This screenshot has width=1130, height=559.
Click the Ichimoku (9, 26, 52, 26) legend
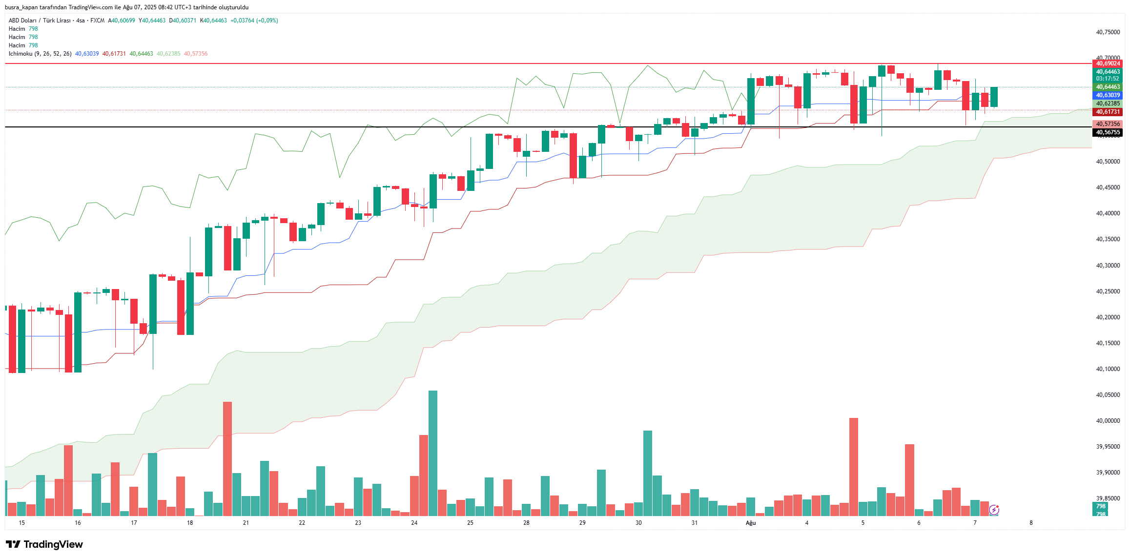tap(40, 54)
